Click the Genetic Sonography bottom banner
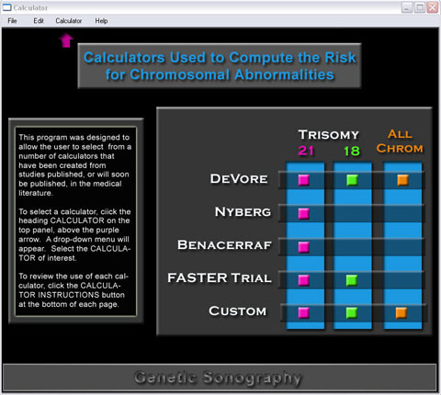Screen dimensions: 441x395 click(x=220, y=378)
